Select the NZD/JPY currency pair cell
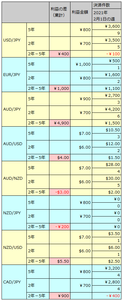The height and width of the screenshot is (301, 123). [14, 213]
